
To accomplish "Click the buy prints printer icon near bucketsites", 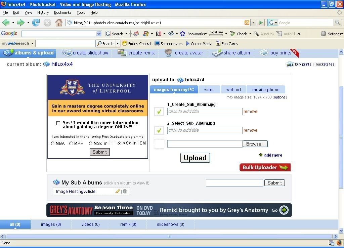I will click(290, 64).
